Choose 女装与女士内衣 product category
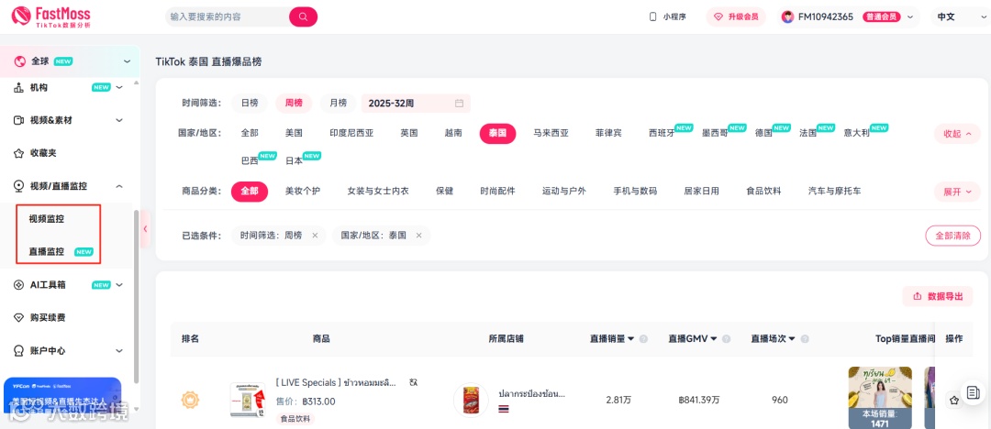The height and width of the screenshot is (429, 991). (378, 191)
